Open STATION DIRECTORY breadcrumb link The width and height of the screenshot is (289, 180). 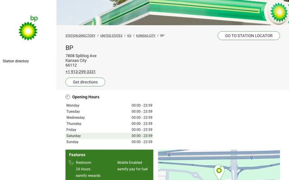[80, 36]
